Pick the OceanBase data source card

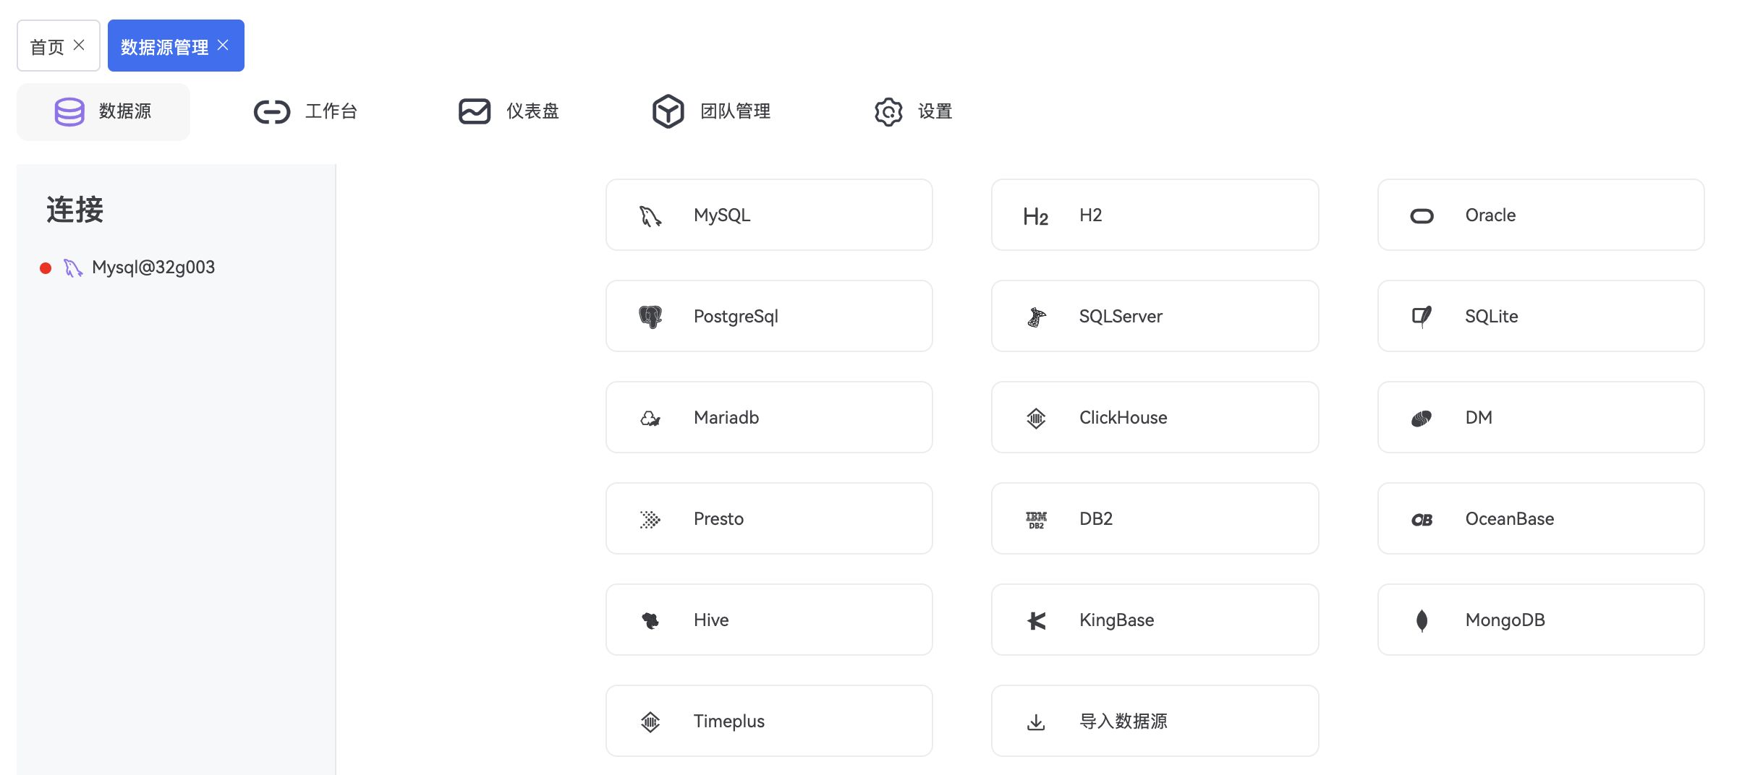[1540, 518]
